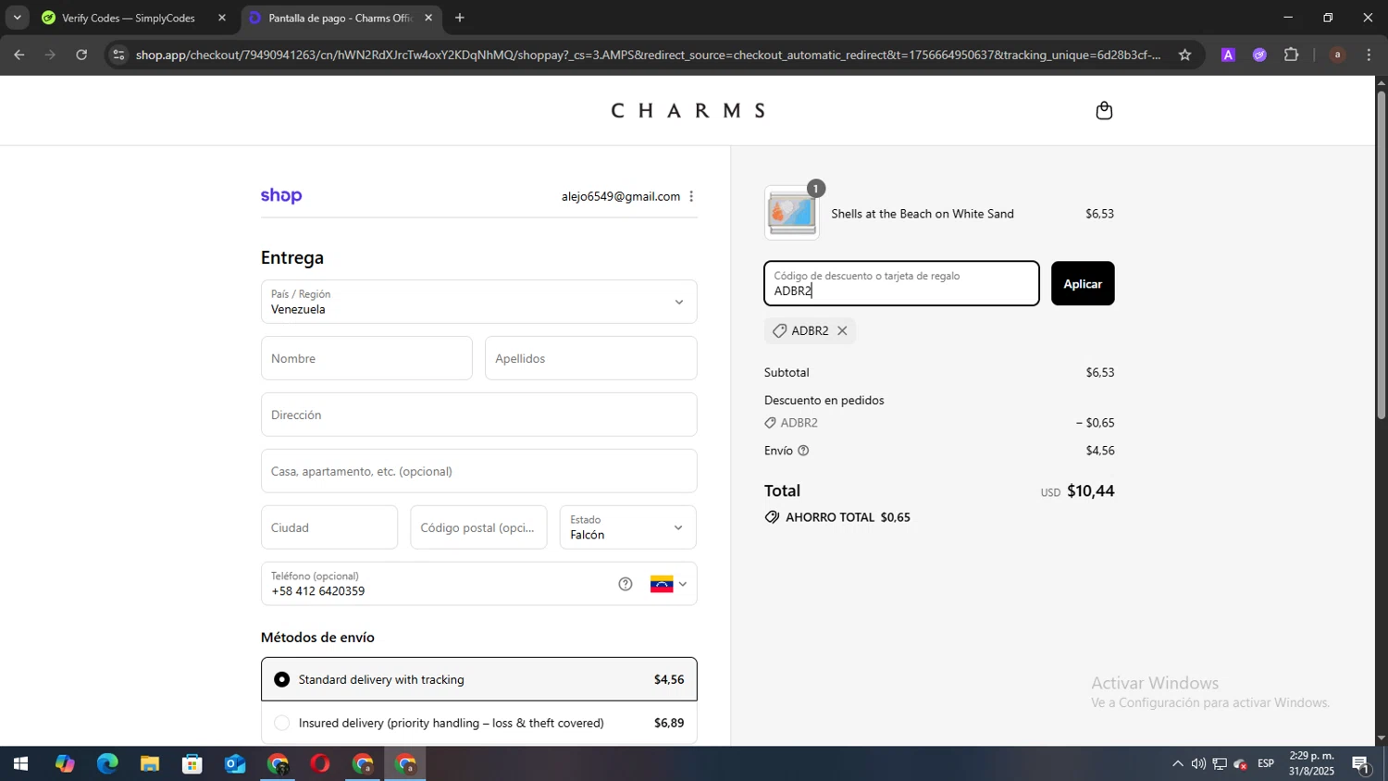Image resolution: width=1388 pixels, height=781 pixels.
Task: Click the ESP language indicator
Action: 1266,764
